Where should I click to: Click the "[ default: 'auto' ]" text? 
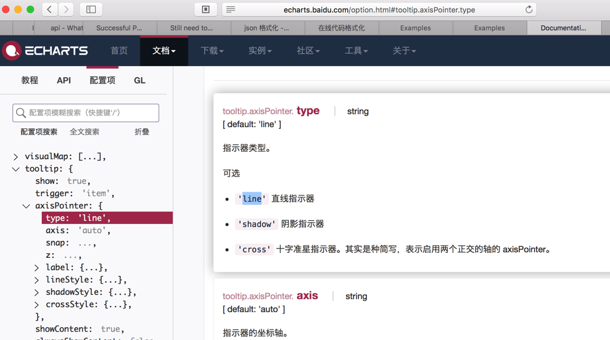(253, 309)
